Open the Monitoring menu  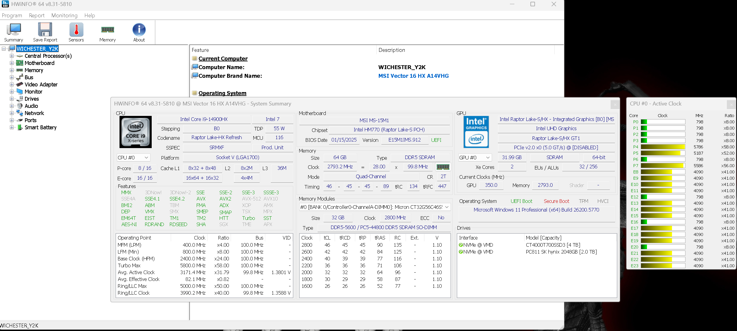(x=64, y=15)
